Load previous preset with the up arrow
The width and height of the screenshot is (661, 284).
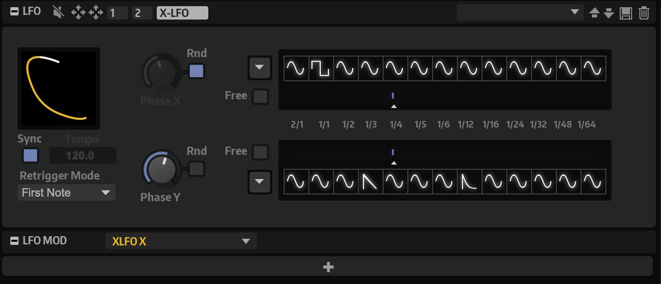point(594,13)
